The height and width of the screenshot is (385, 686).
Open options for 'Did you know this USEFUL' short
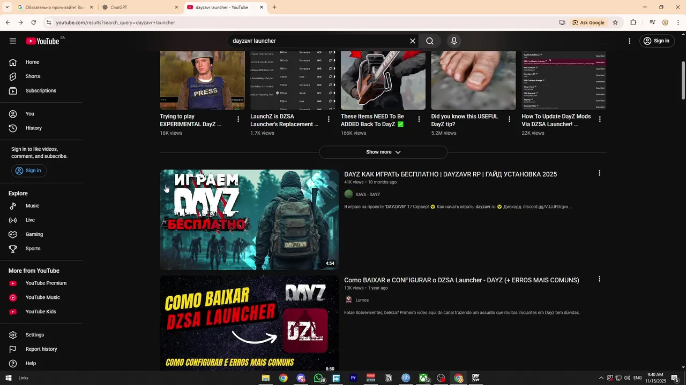click(x=510, y=119)
